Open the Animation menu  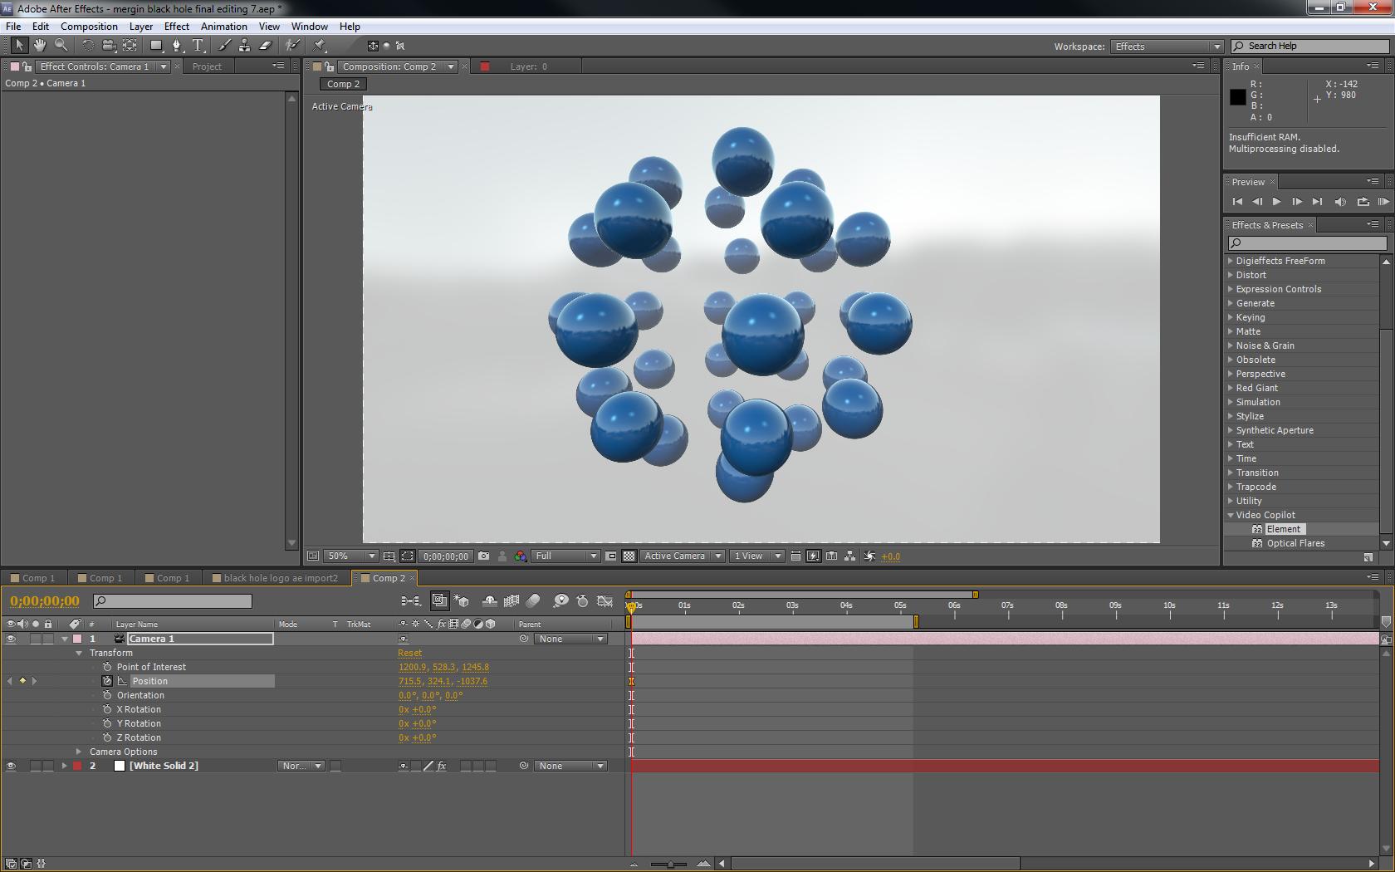coord(223,27)
